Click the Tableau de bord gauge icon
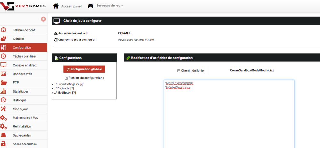 [4, 30]
